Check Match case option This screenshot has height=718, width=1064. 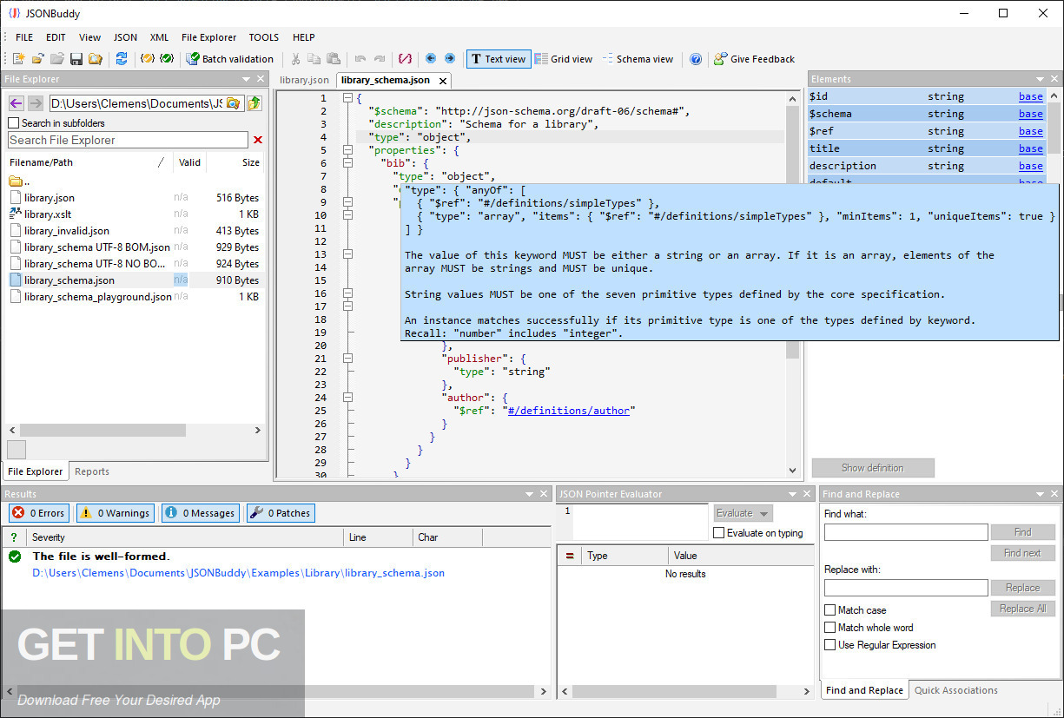click(830, 610)
